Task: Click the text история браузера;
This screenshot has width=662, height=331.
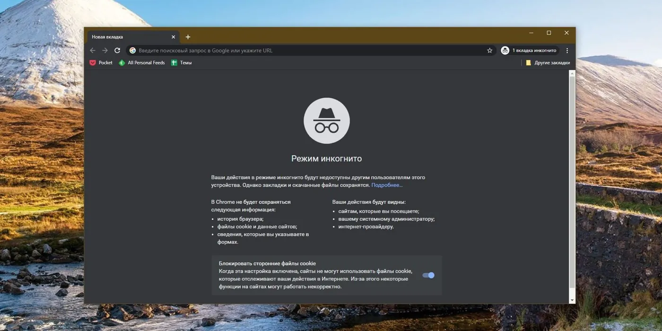Action: coord(241,219)
